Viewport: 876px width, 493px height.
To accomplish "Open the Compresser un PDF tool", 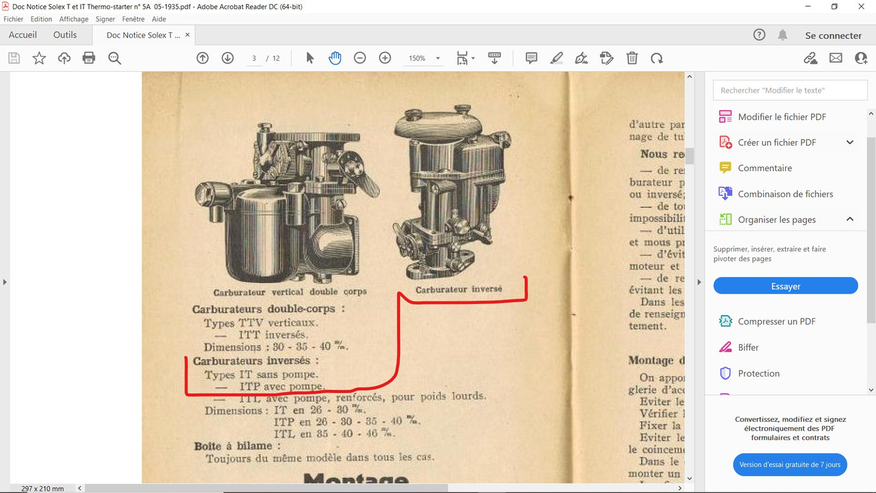I will 777,322.
